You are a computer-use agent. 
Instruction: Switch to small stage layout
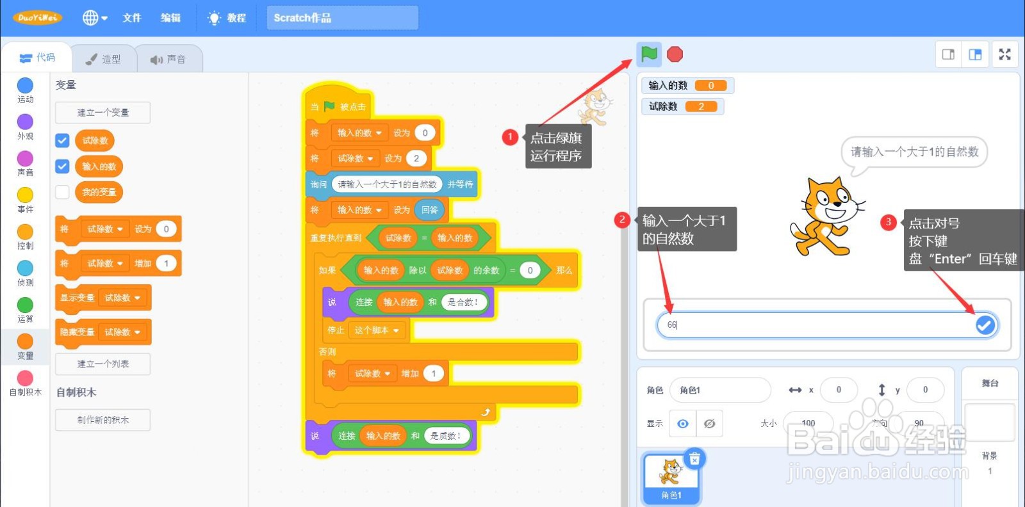948,54
